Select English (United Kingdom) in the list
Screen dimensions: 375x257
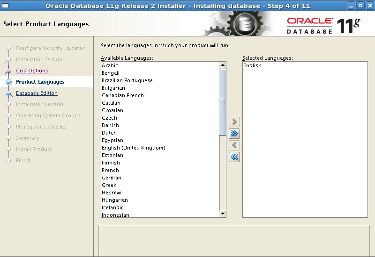click(x=160, y=148)
